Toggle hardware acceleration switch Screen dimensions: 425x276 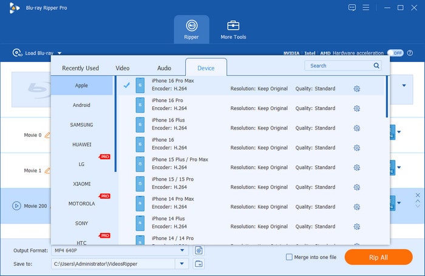[x=395, y=53]
